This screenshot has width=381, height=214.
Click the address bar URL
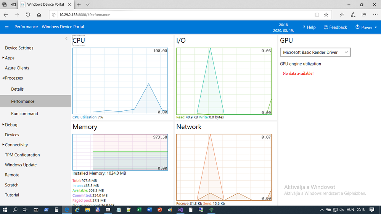(x=85, y=14)
